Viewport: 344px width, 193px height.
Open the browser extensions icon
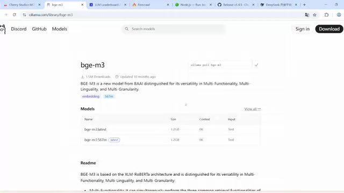pos(326,14)
